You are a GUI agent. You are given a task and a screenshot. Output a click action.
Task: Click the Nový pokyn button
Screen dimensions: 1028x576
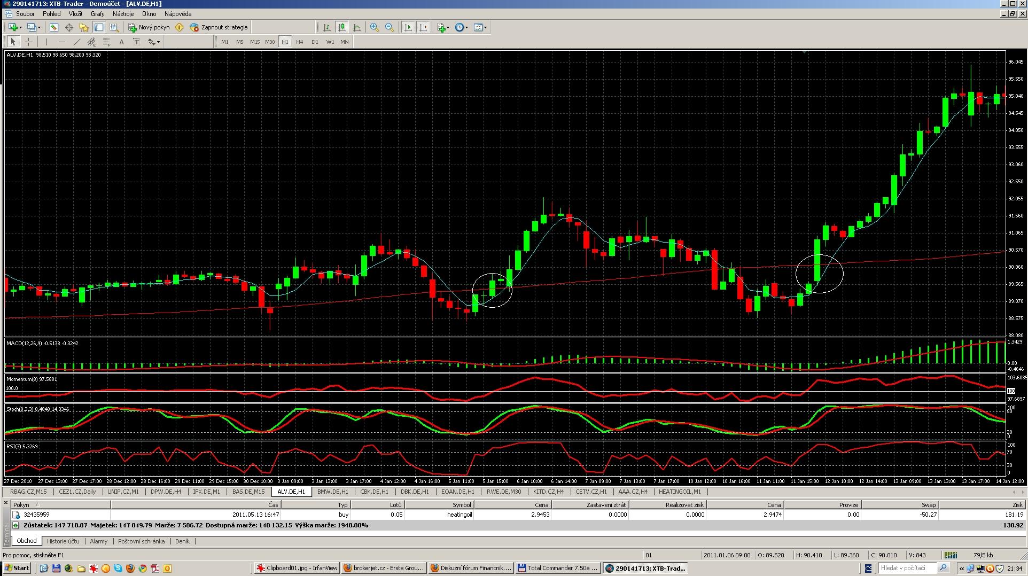(x=149, y=27)
